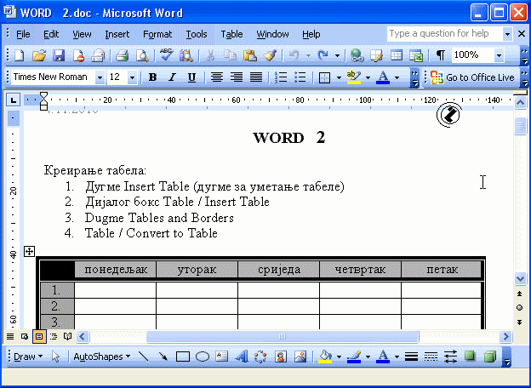Screen dimensions: 531x388
Task: Open the 100% zoom dropdown
Action: point(499,55)
